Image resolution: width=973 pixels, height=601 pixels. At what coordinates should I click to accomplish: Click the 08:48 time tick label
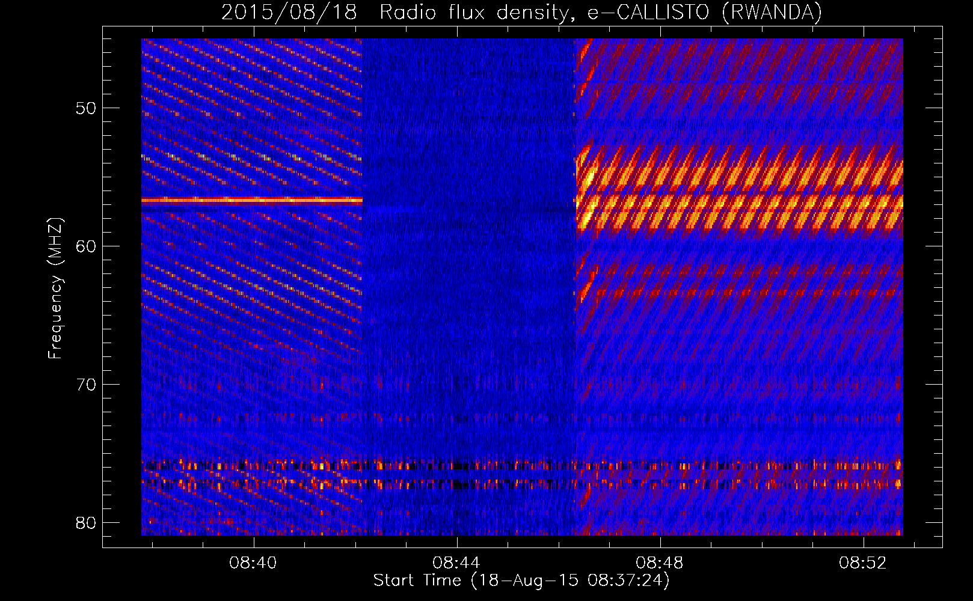tap(660, 563)
